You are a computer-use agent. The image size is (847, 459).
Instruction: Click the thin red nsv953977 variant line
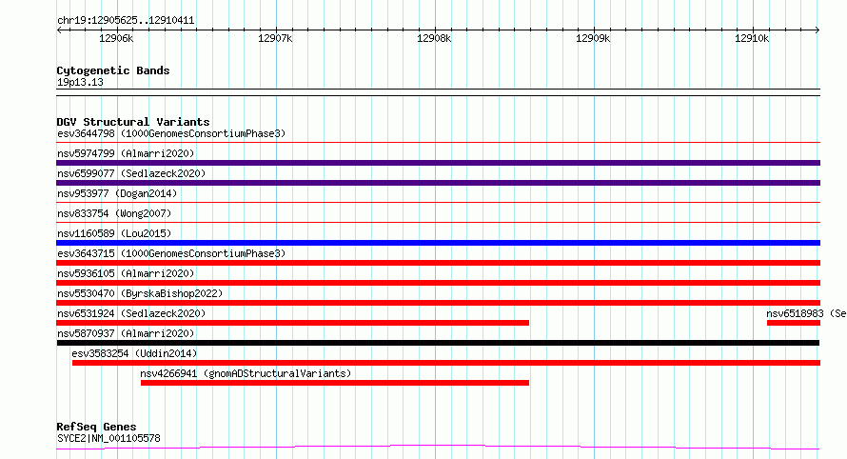click(438, 202)
